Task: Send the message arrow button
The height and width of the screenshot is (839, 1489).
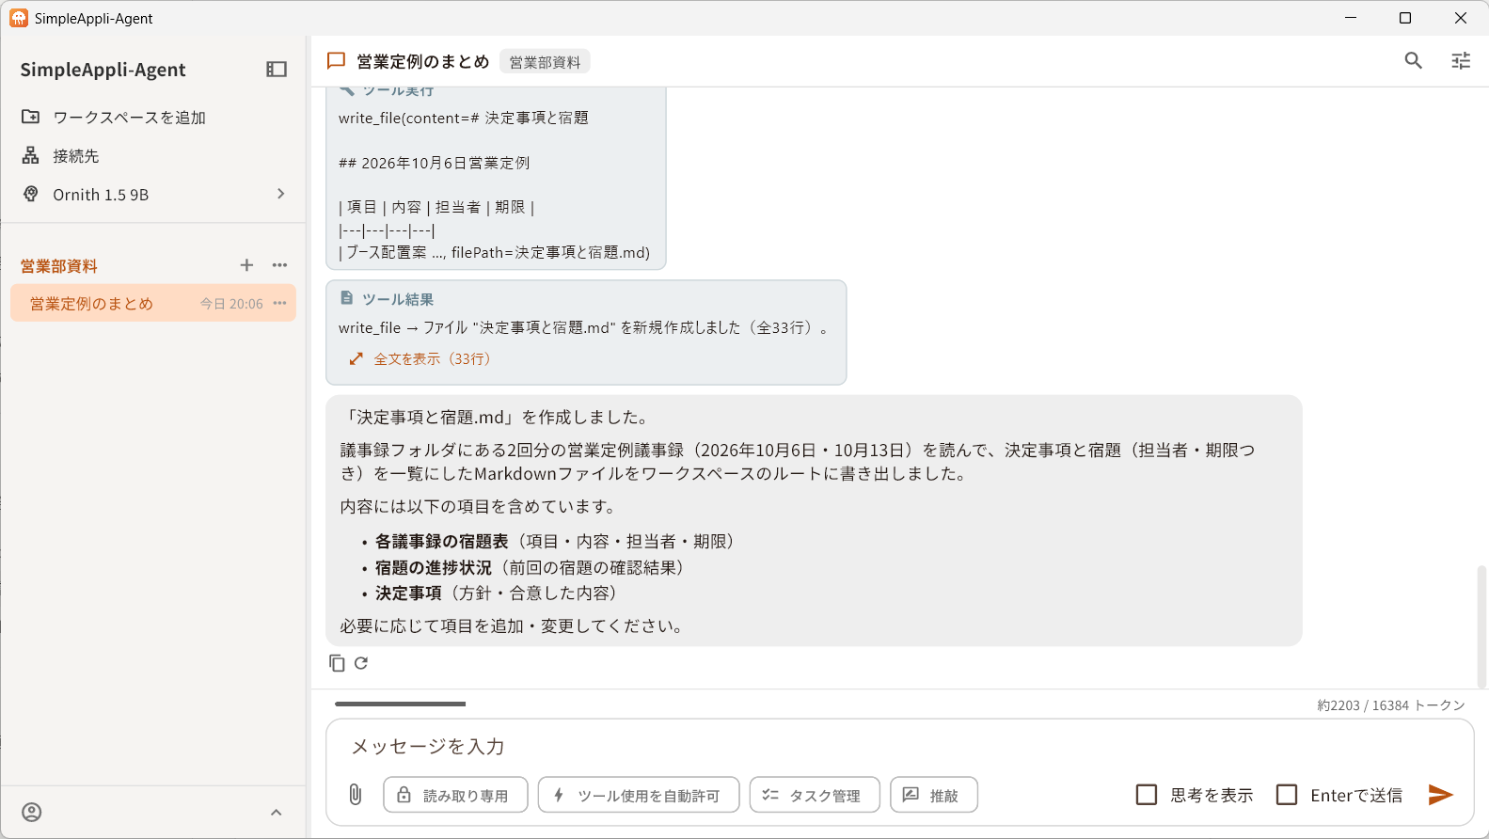Action: point(1440,795)
